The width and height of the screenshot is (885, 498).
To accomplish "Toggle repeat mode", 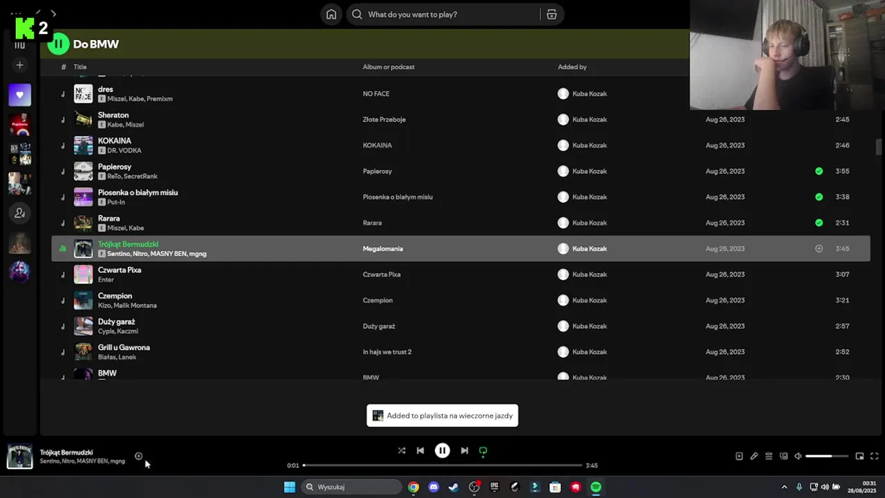I will pos(483,451).
